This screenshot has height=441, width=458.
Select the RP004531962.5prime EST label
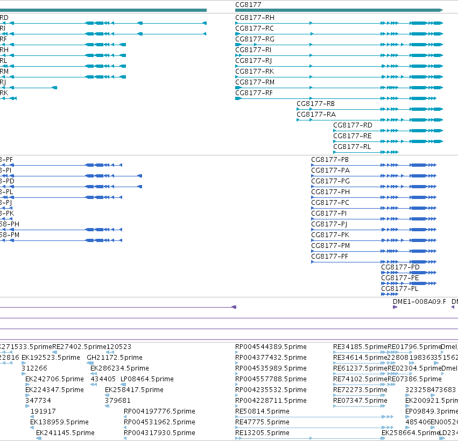pos(159,422)
